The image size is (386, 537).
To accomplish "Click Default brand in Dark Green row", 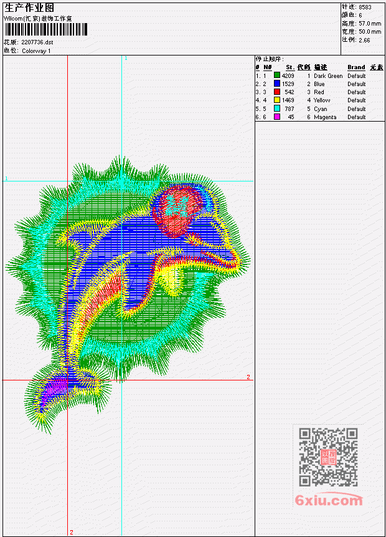I will tap(356, 76).
